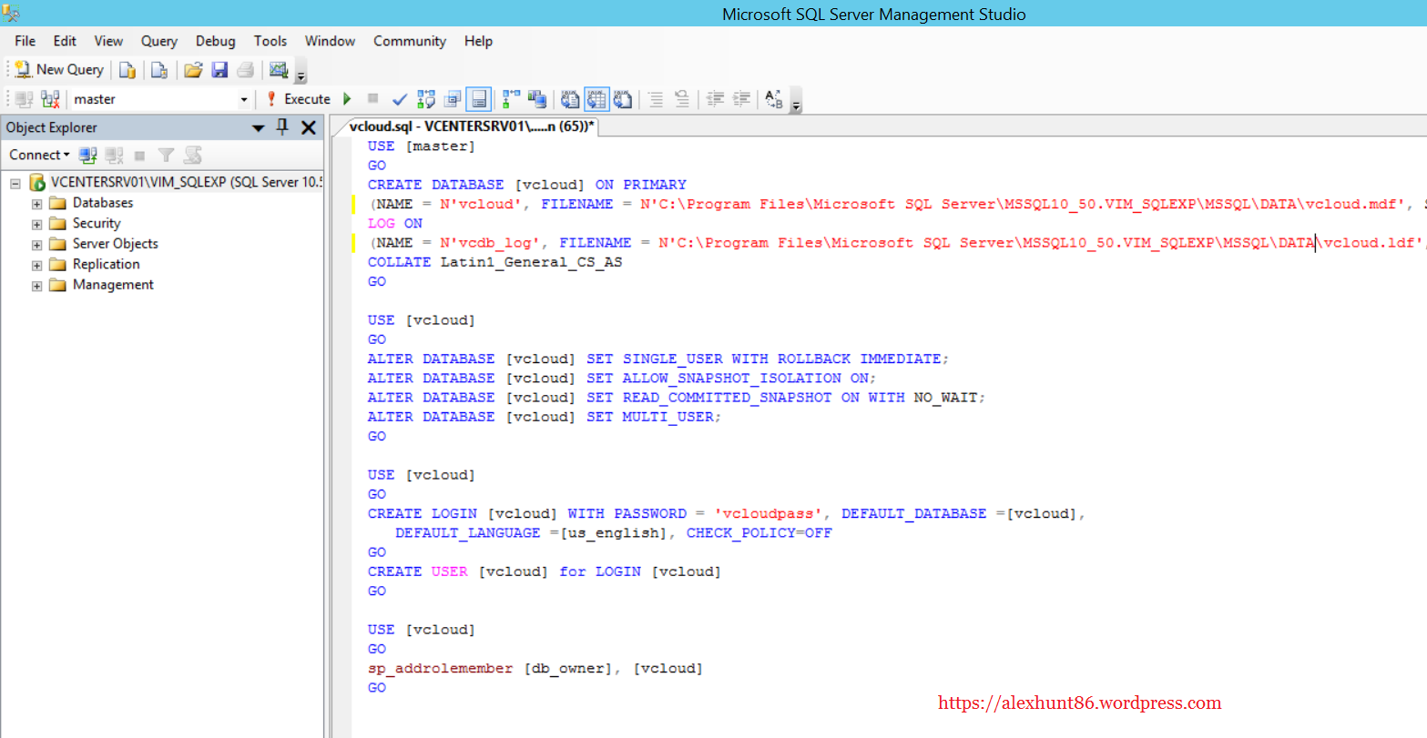The height and width of the screenshot is (738, 1427).
Task: Toggle IntelliSense enabled button
Action: 479,99
